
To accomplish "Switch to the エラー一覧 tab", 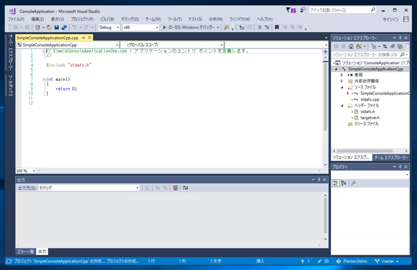I will 25,251.
